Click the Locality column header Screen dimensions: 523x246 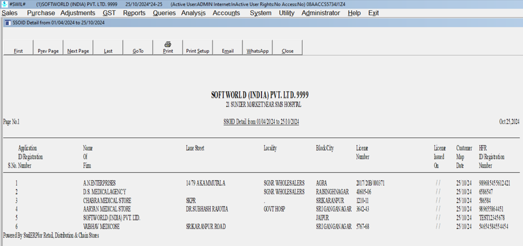click(270, 148)
